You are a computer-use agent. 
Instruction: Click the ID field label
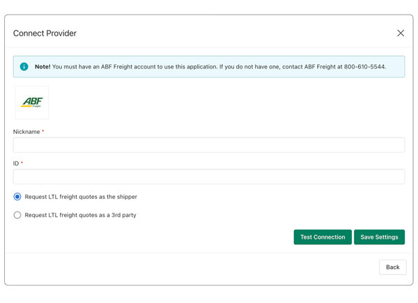coord(16,163)
